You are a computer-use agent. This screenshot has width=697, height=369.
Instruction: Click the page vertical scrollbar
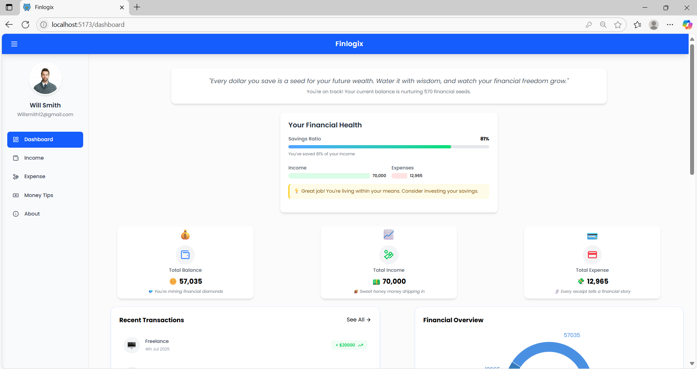[692, 110]
